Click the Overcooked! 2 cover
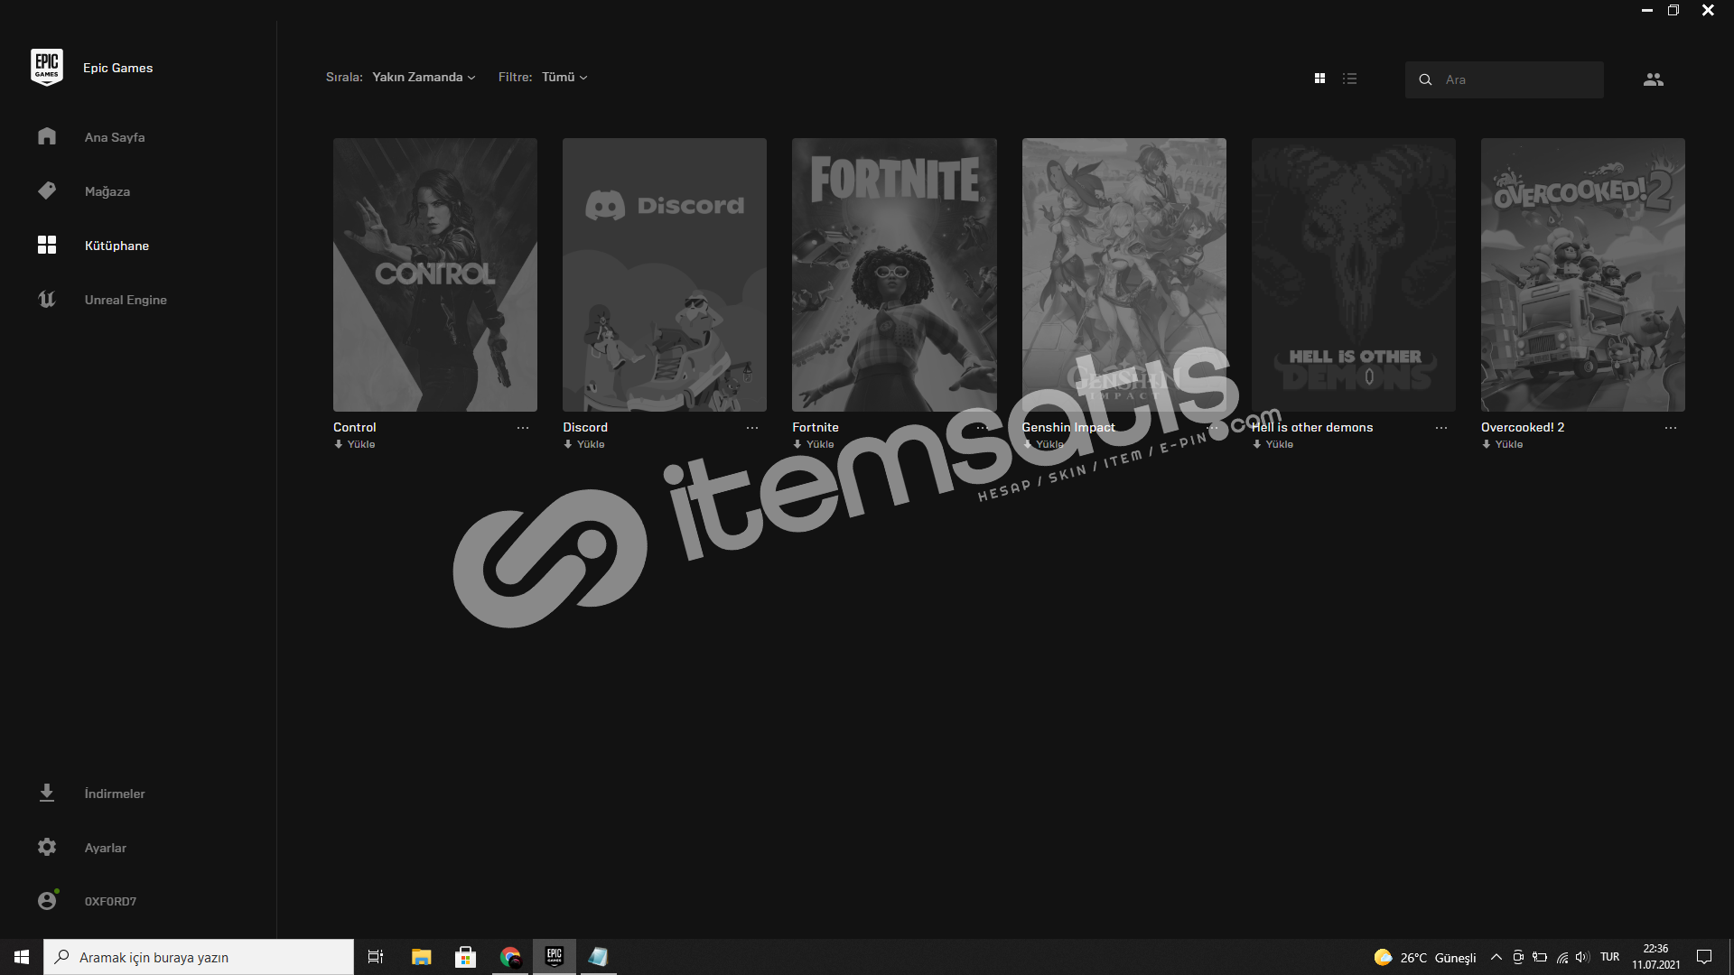1734x975 pixels. click(x=1583, y=274)
